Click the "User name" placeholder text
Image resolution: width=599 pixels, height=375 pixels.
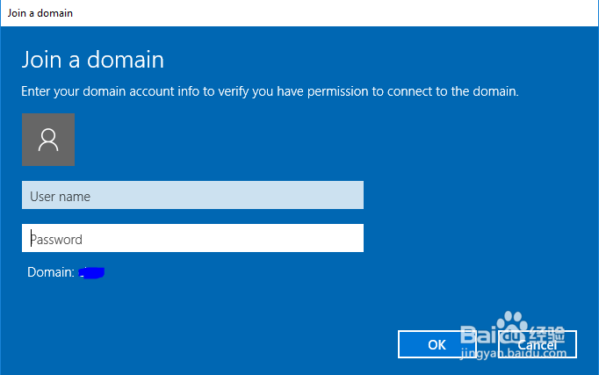click(x=60, y=197)
